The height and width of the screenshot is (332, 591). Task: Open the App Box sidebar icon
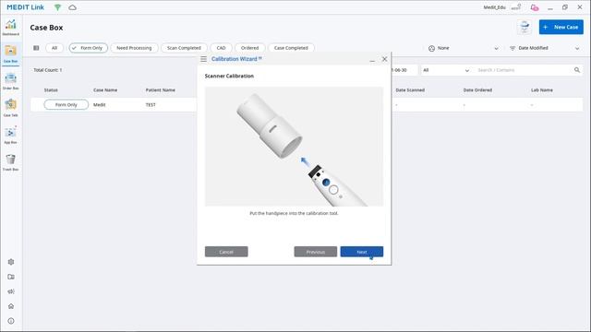10,135
